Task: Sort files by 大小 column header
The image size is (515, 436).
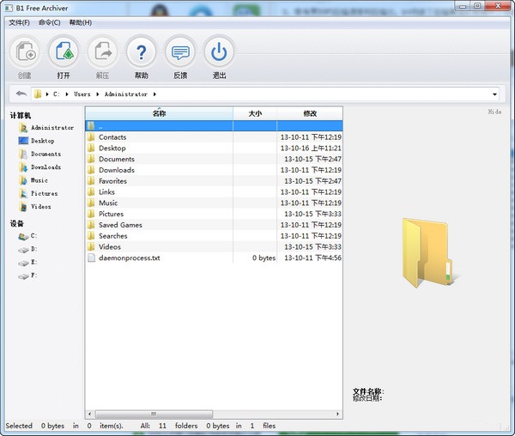Action: coord(255,113)
